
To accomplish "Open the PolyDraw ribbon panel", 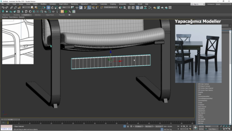I will coord(5,17).
